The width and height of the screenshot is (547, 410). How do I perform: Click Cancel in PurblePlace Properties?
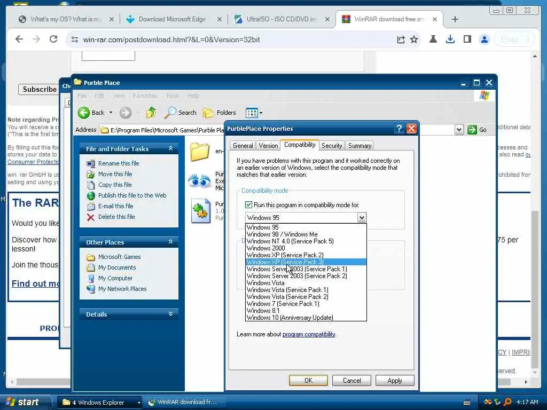tap(351, 380)
